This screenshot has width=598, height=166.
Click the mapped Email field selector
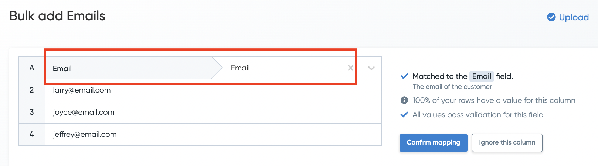pos(288,68)
